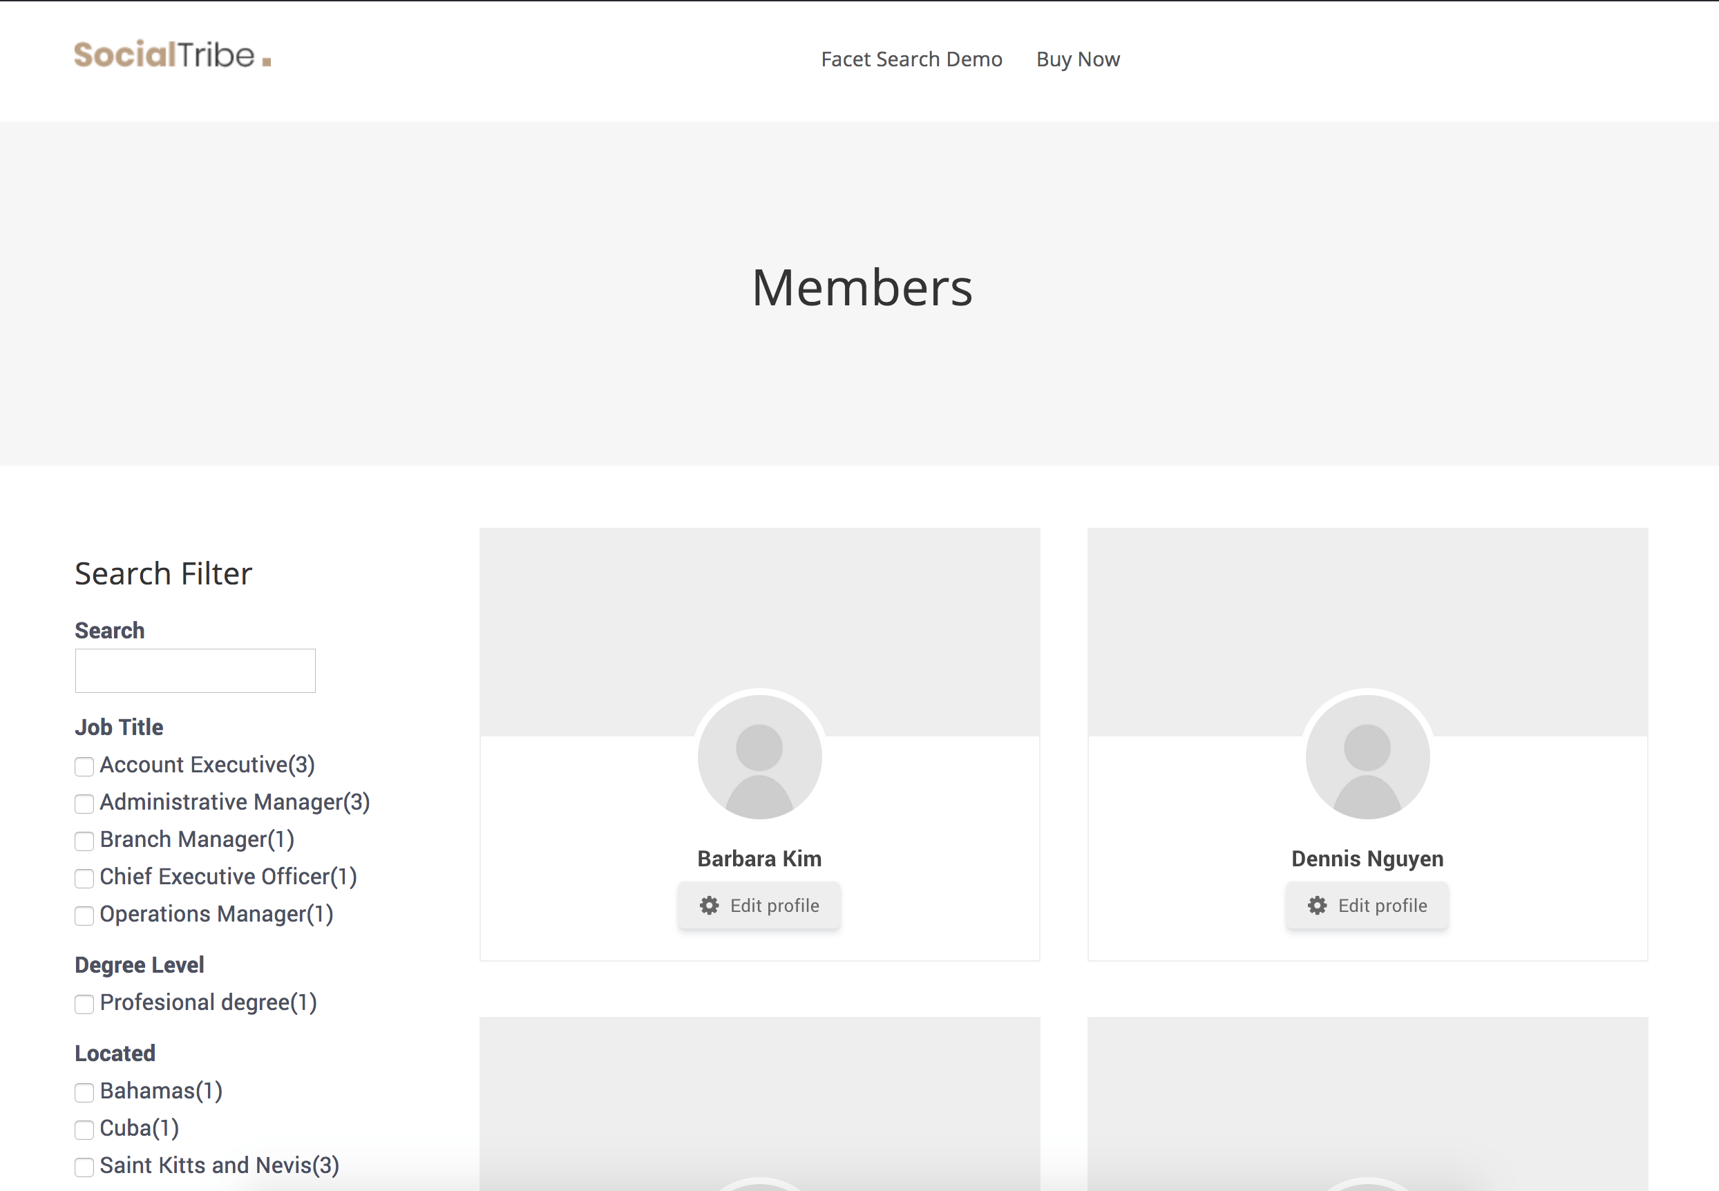Open the Dennis Nguyen name link
Screen dimensions: 1719x1191
tap(1367, 858)
